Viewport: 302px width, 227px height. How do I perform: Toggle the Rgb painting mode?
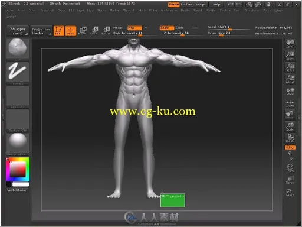tap(134, 28)
